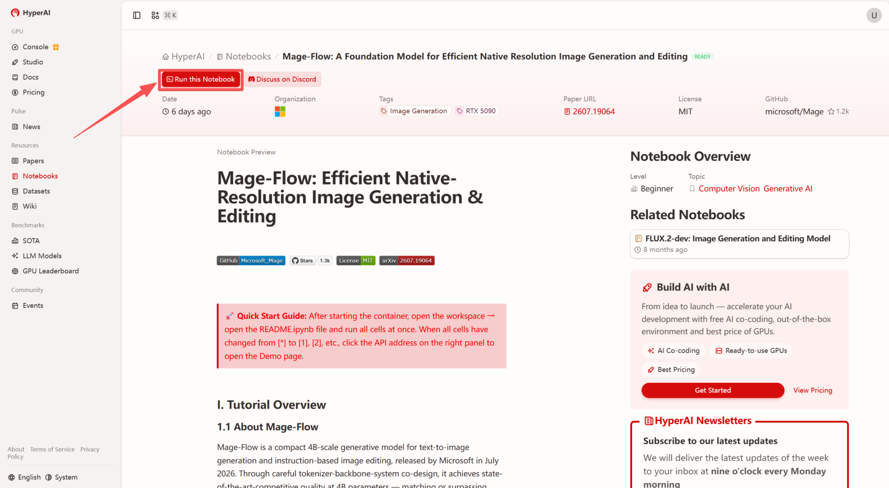
Task: Open Pricing in the sidebar
Action: click(34, 92)
